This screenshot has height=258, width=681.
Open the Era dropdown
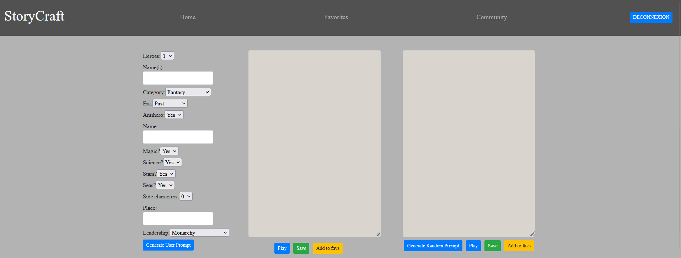point(170,104)
